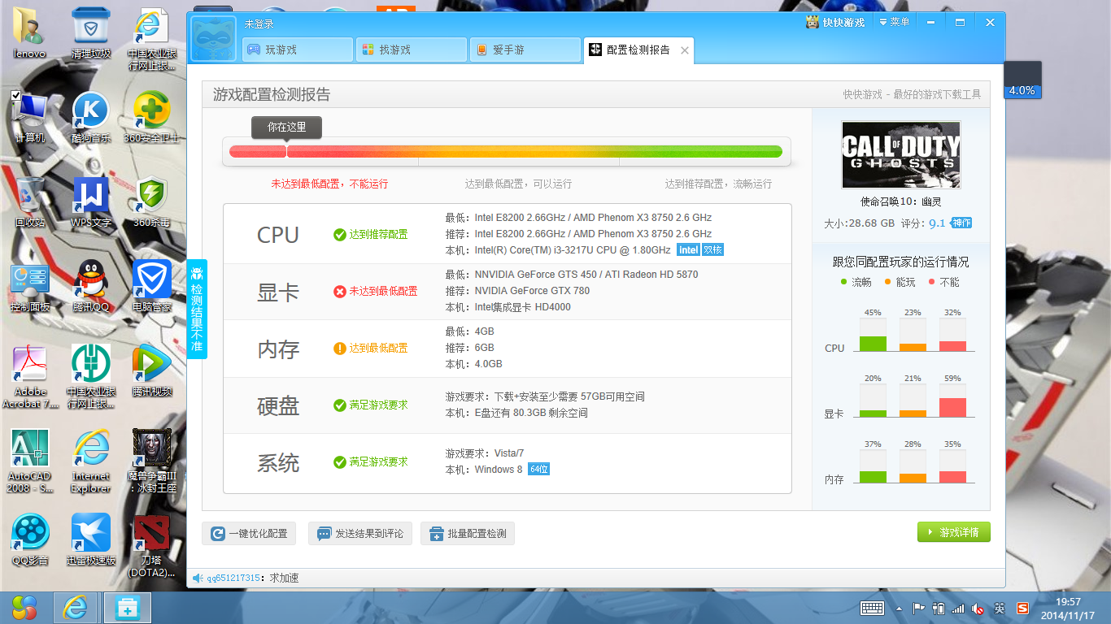Viewport: 1111px width, 624px height.
Task: Click the 神作 rating badge
Action: [961, 223]
